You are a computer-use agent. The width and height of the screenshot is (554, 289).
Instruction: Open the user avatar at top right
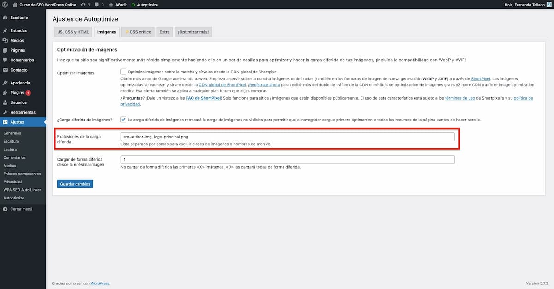point(549,5)
